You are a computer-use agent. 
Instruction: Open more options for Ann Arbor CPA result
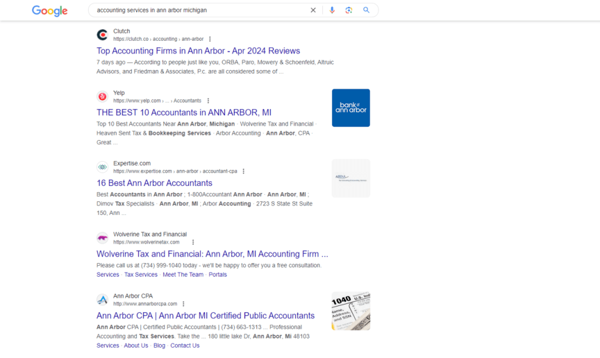coord(183,304)
